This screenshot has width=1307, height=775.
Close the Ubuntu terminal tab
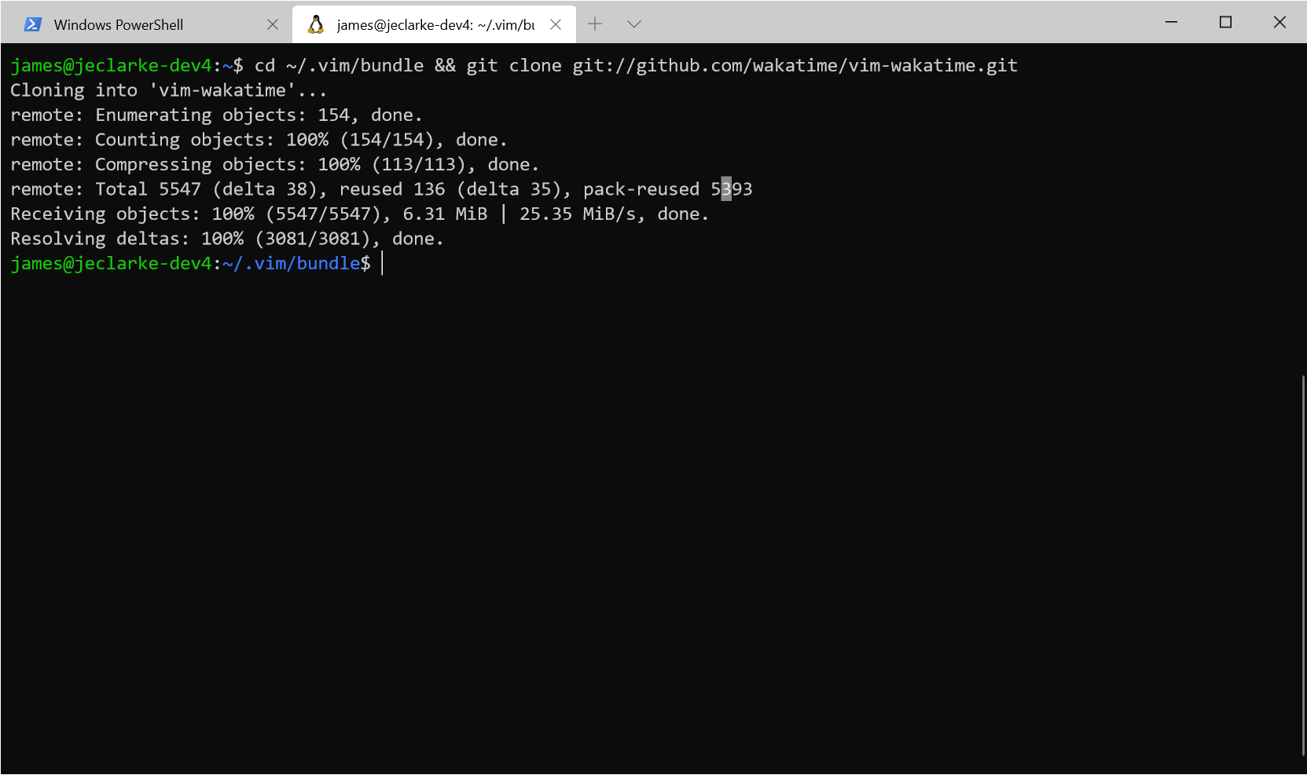pyautogui.click(x=556, y=24)
